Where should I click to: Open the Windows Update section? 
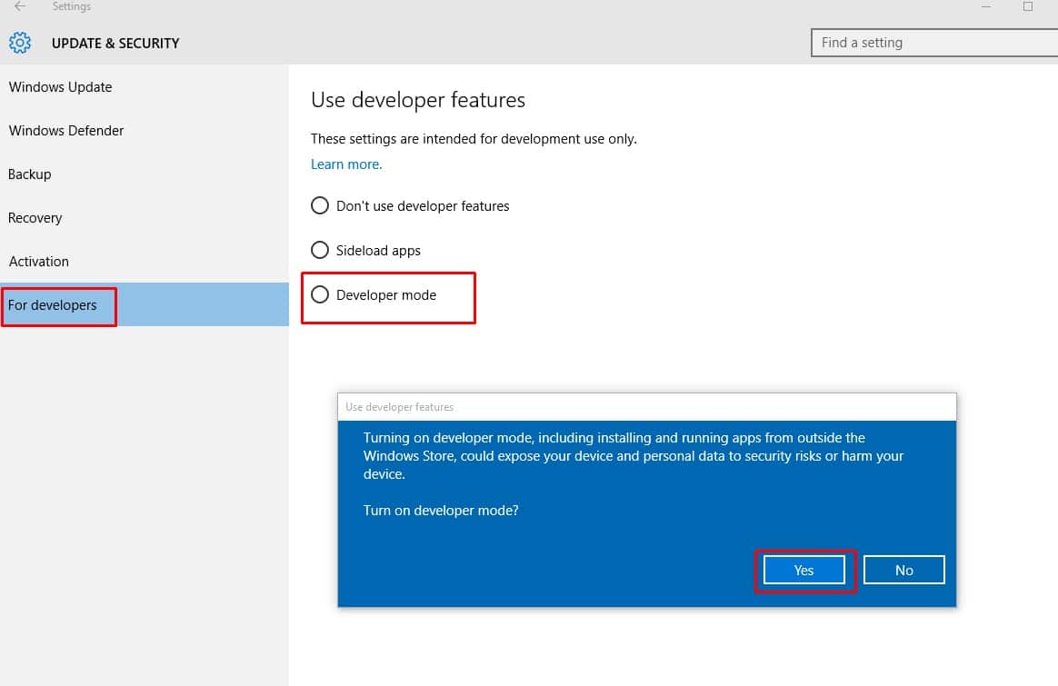(60, 87)
